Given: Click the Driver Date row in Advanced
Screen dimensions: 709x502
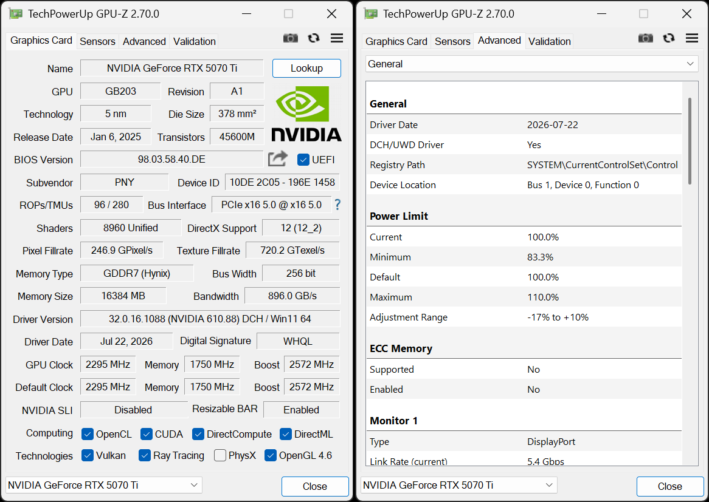Looking at the screenshot, I should pos(524,125).
